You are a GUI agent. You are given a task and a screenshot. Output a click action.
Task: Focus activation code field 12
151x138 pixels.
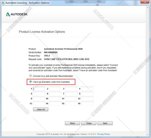[87, 98]
